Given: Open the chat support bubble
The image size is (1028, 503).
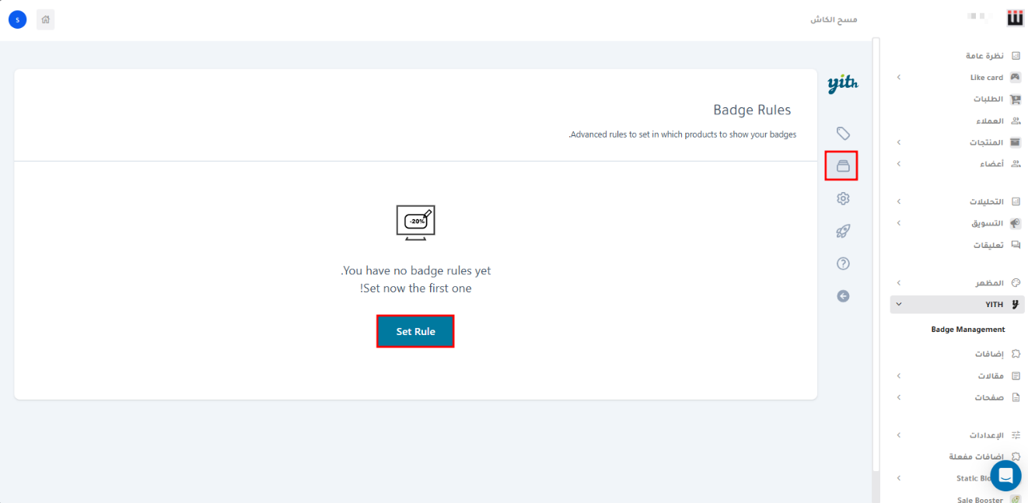Looking at the screenshot, I should point(1005,475).
